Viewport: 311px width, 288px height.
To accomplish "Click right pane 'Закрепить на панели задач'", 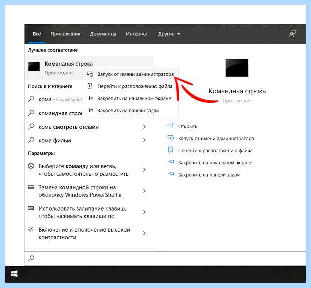I will click(209, 175).
